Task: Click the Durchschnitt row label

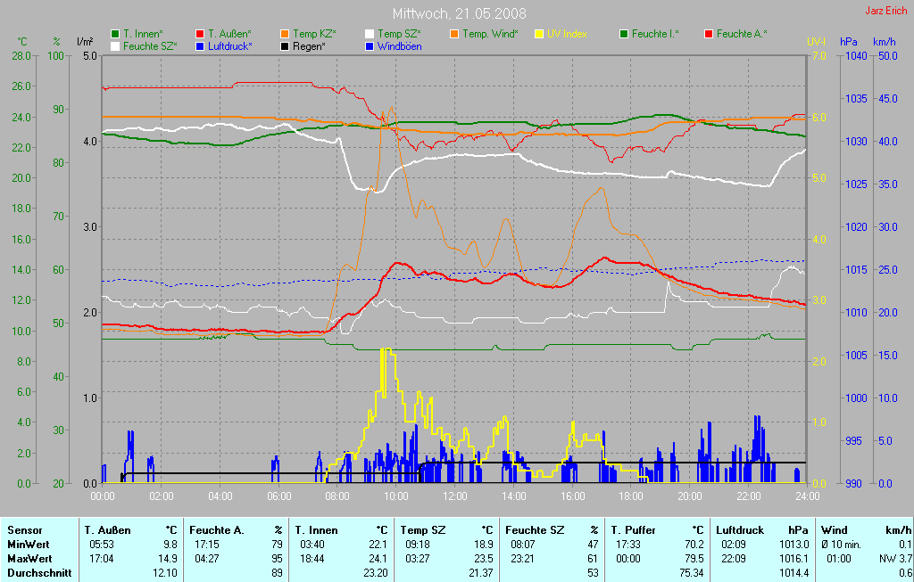Action: (39, 573)
